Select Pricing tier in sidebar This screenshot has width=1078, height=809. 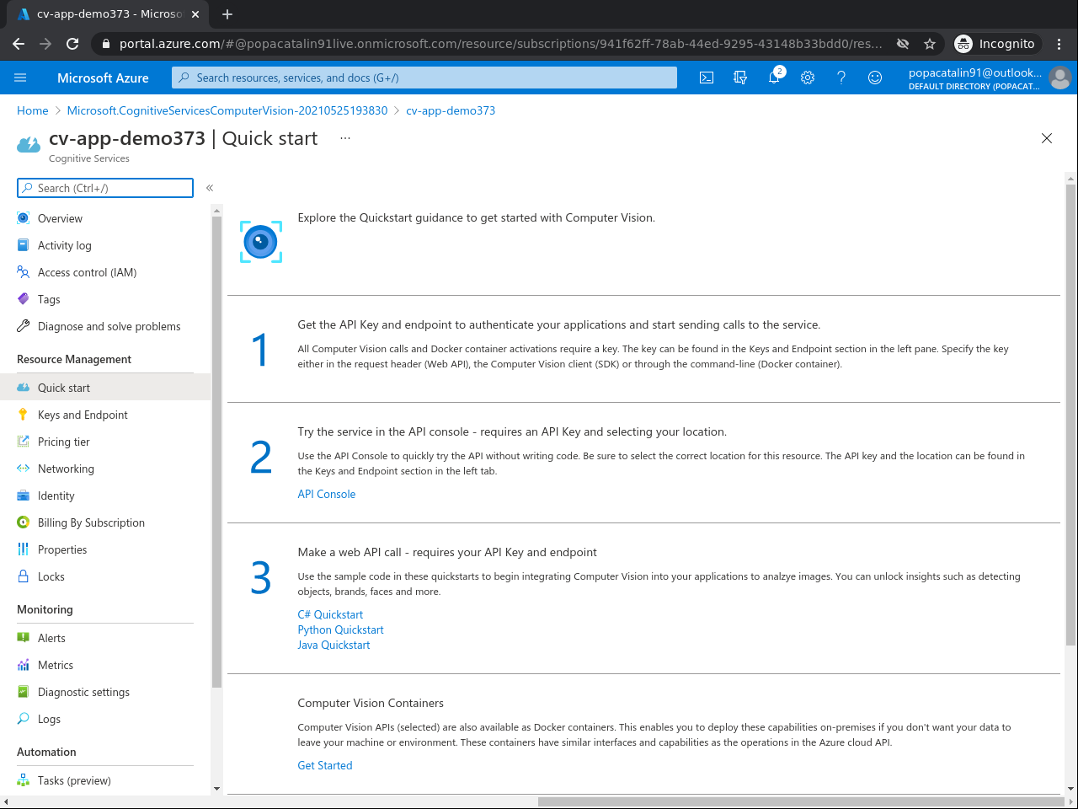pos(64,442)
